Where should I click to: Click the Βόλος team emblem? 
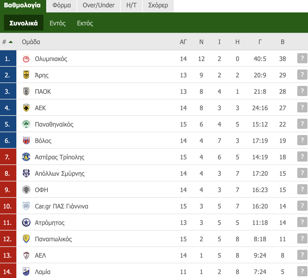pyautogui.click(x=26, y=141)
